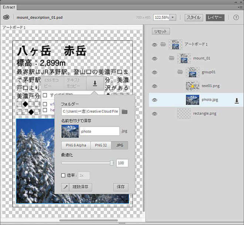Switch to the スタイル tab

pyautogui.click(x=193, y=17)
